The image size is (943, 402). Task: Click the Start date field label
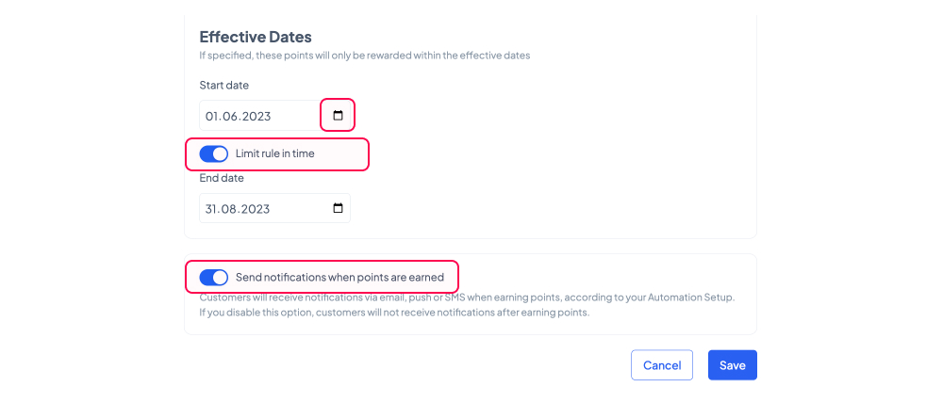coord(223,85)
